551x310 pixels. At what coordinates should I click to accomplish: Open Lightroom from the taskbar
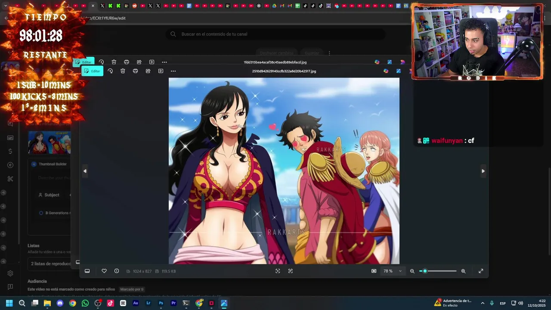149,303
